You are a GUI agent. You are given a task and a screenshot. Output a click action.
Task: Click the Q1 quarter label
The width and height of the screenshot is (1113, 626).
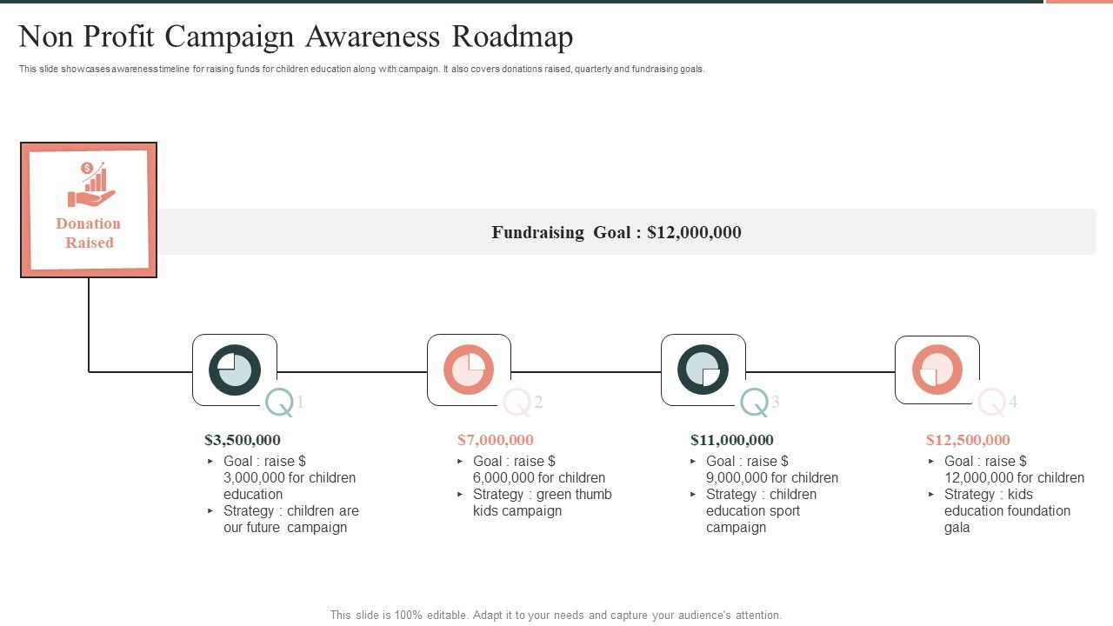pyautogui.click(x=285, y=403)
